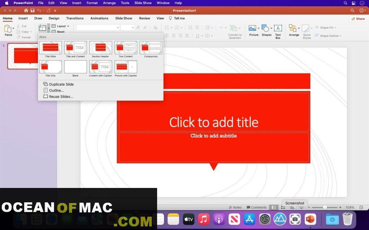The height and width of the screenshot is (230, 369).
Task: Open the Shapes gallery icon
Action: coord(265,28)
